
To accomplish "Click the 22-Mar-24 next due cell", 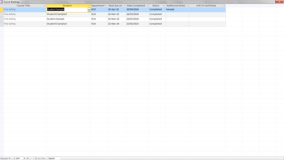I will pos(117,24).
